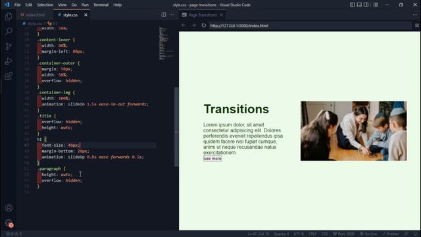Image resolution: width=421 pixels, height=237 pixels.
Task: Change the UTF-8 encoding setting
Action: (x=299, y=234)
